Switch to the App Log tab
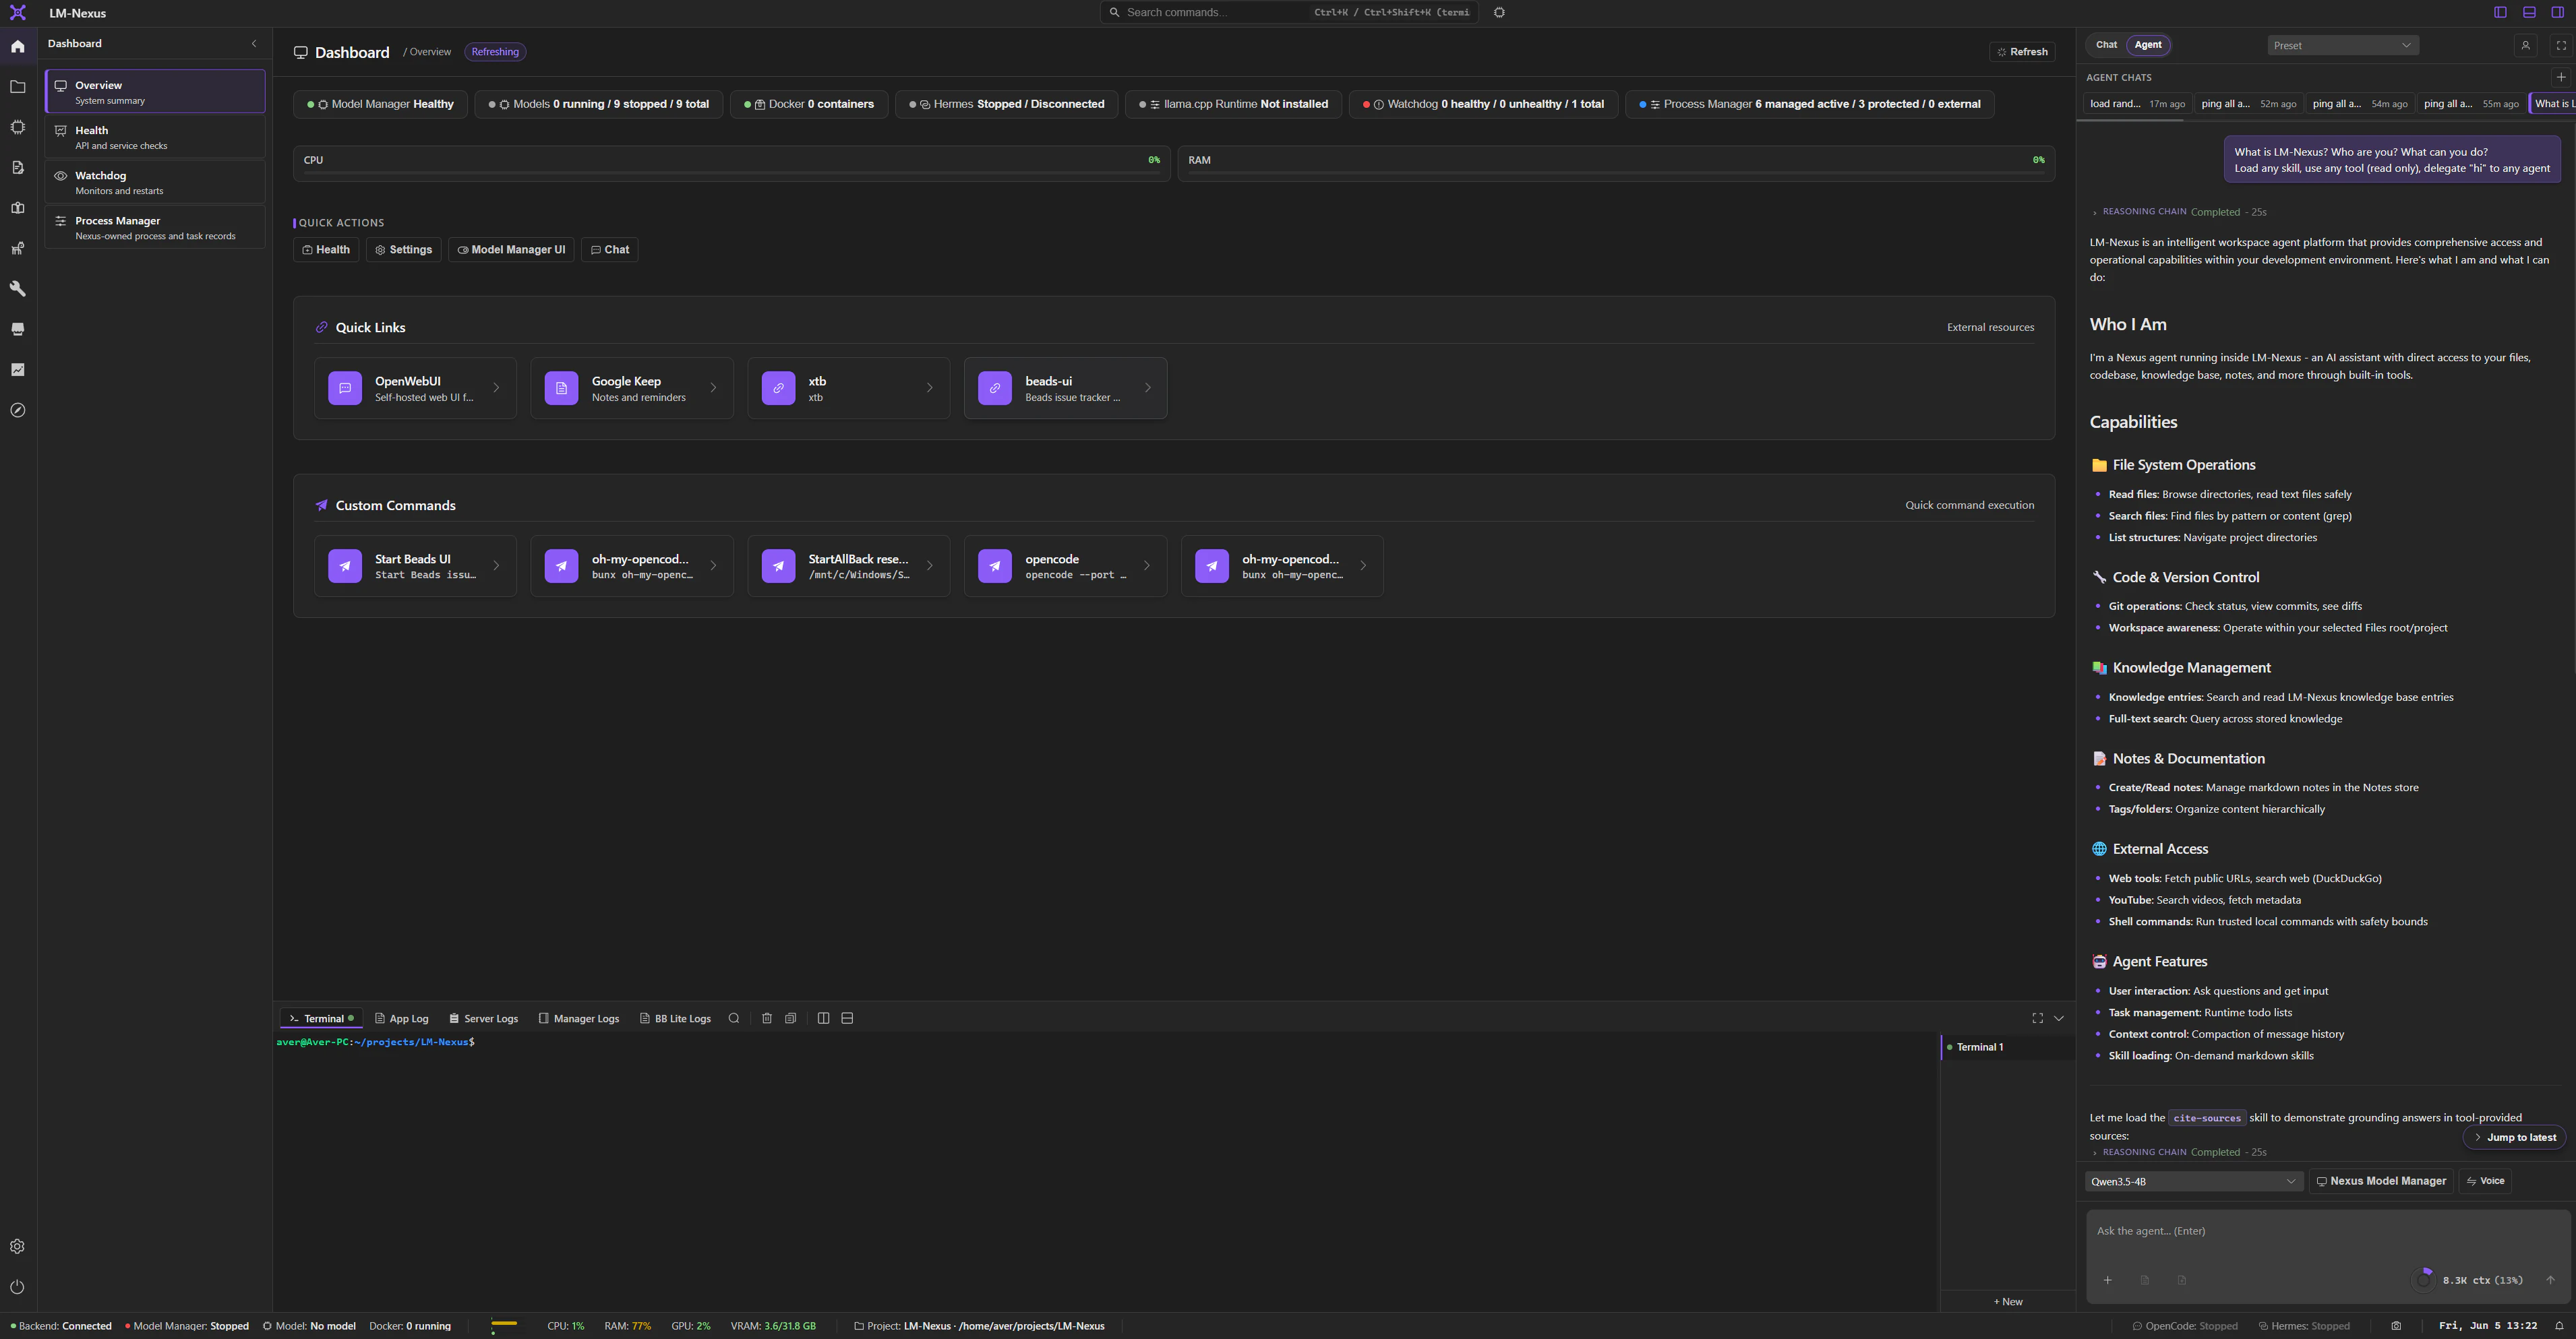Screen dimensions: 2576x1339 (x=402, y=1019)
